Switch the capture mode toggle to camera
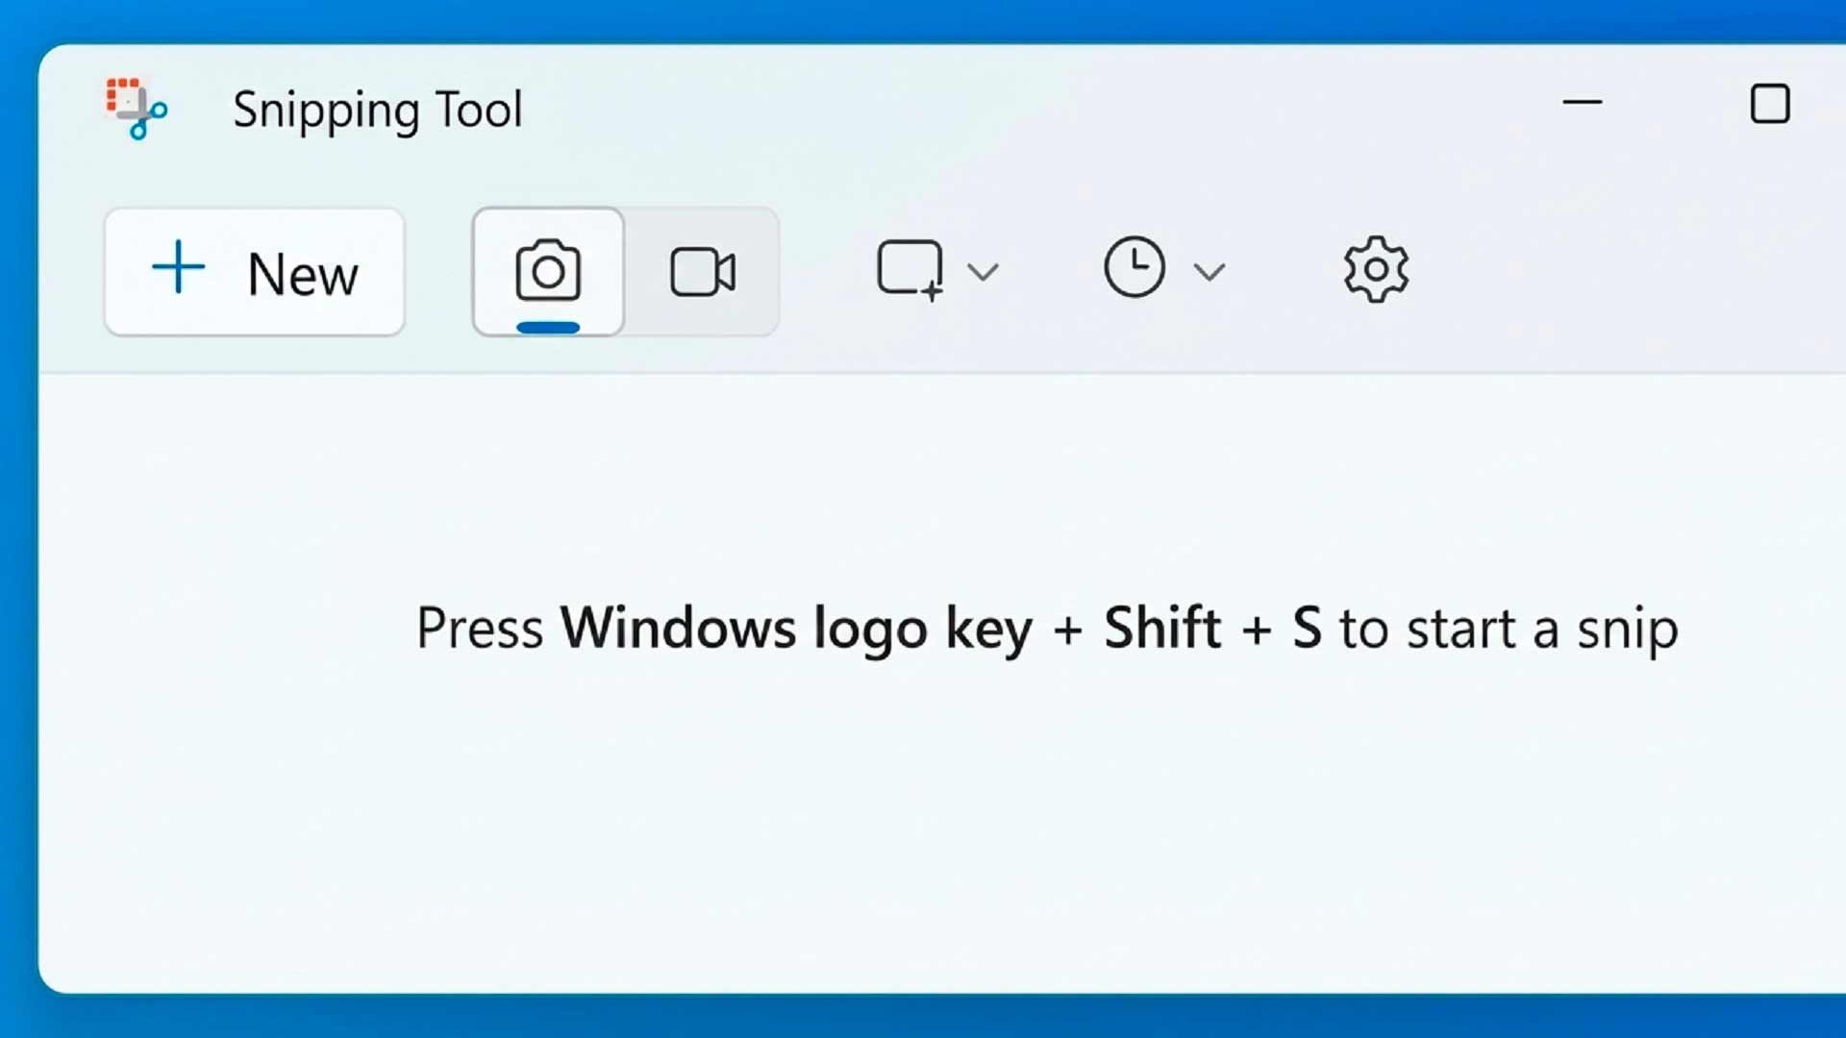The image size is (1846, 1038). point(547,271)
